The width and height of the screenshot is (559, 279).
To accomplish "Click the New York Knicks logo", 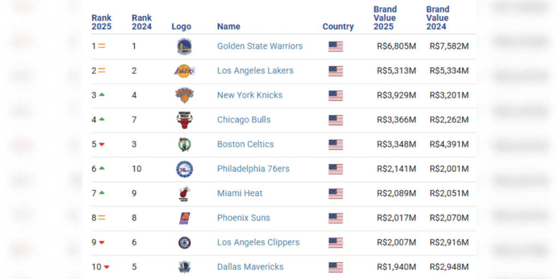I will [184, 95].
